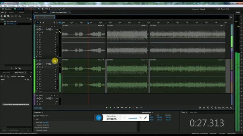The height and width of the screenshot is (136, 243).
Task: Click the Rewind transport button
Action: pyautogui.click(x=122, y=107)
